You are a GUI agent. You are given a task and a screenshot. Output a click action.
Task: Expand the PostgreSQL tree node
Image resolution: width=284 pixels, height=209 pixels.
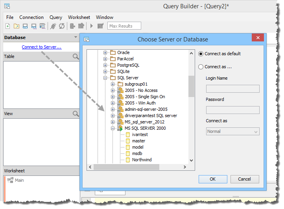point(105,65)
